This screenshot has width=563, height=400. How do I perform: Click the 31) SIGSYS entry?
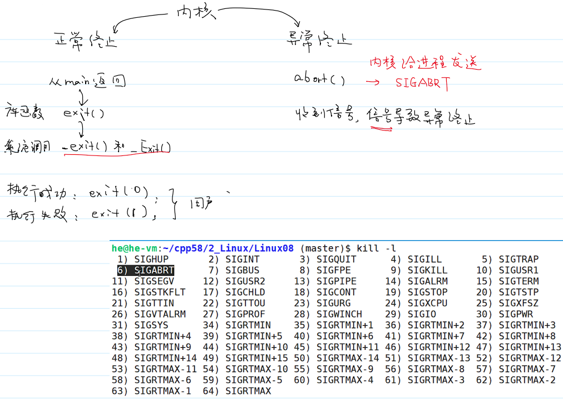pyautogui.click(x=140, y=325)
